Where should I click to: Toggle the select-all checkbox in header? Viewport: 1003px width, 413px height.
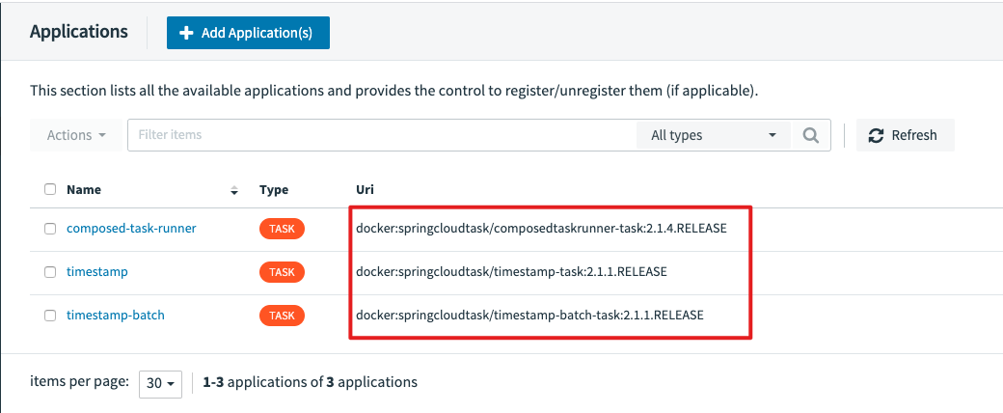point(50,190)
